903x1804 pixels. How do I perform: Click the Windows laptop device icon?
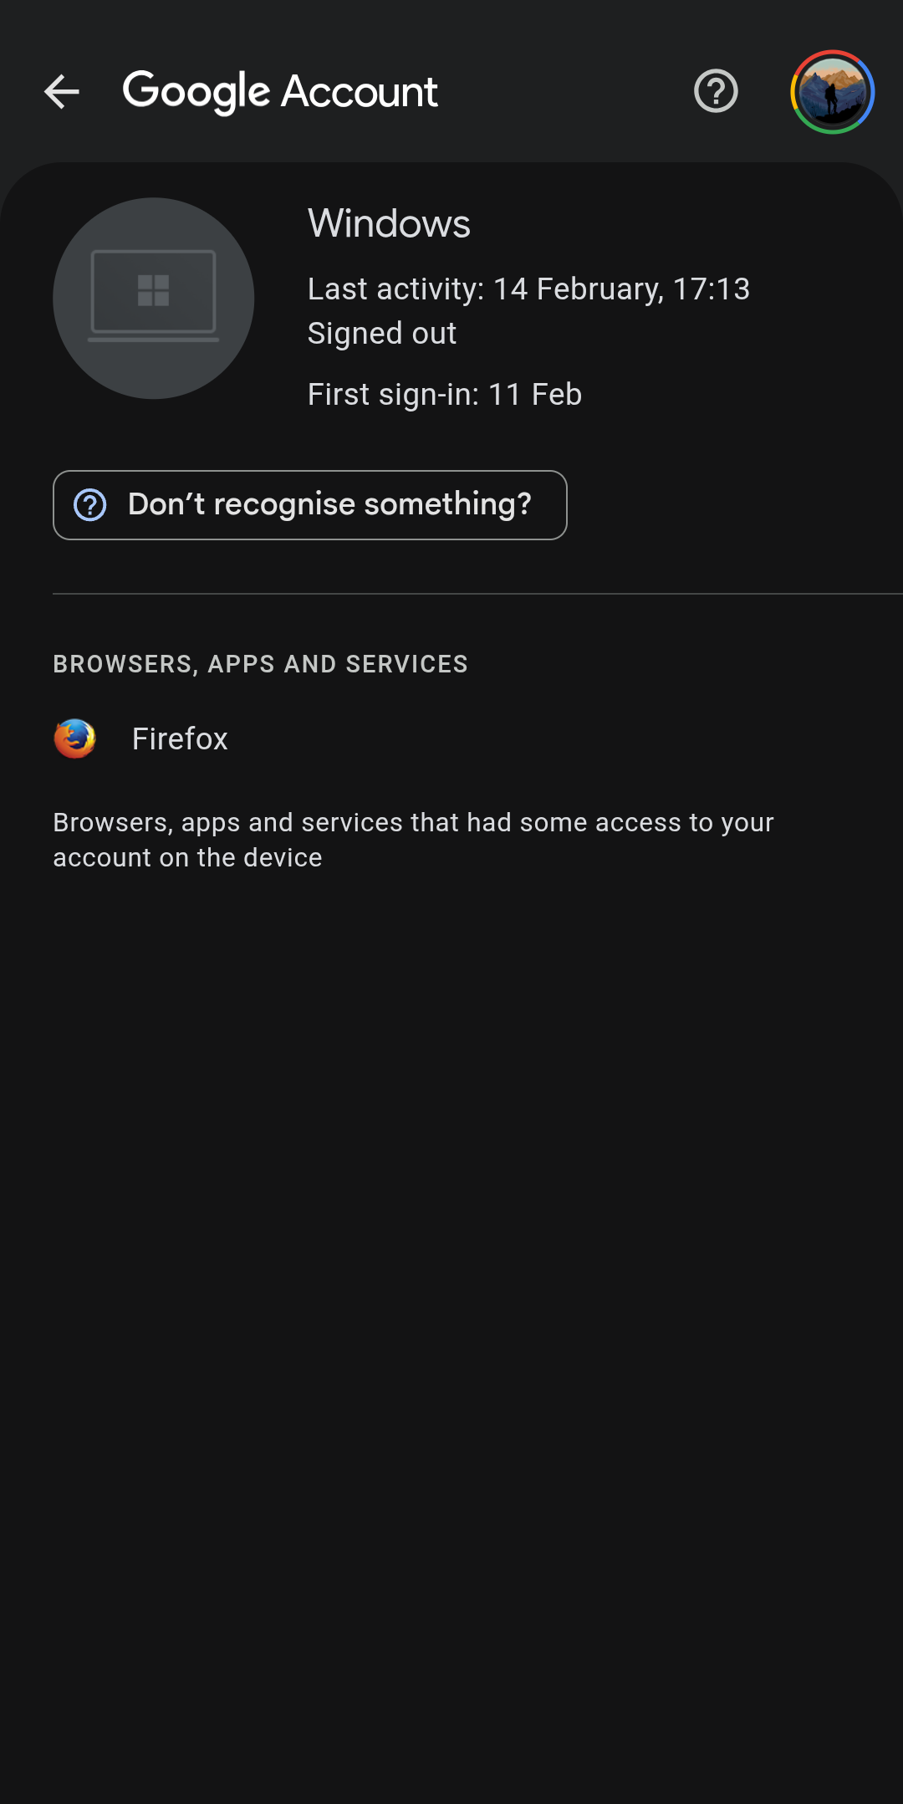153,299
